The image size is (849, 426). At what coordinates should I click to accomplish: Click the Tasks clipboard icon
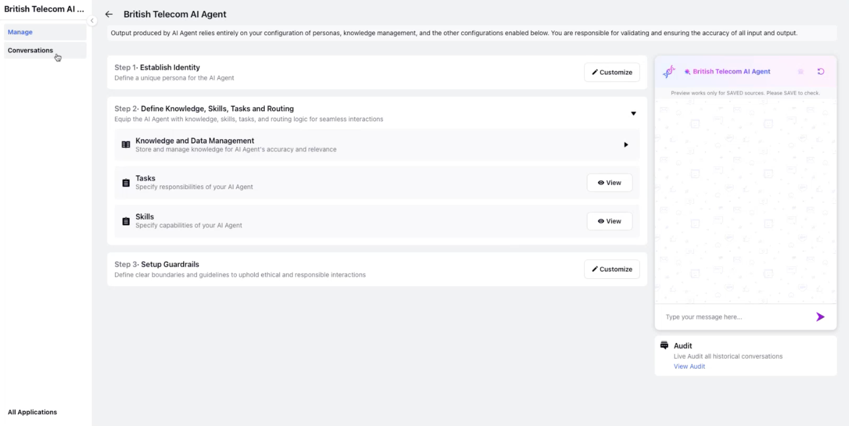coord(126,183)
